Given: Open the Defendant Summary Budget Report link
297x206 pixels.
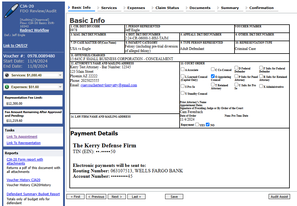Looking at the screenshot, I should [x=33, y=194].
